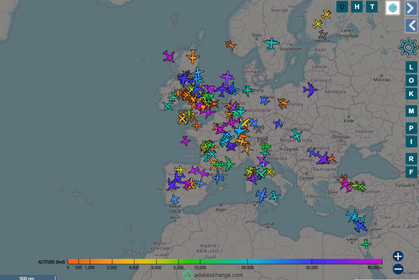This screenshot has width=419, height=280.
Task: Select the magenta aircraft in the Bay of Biscay
Action: [x=185, y=141]
